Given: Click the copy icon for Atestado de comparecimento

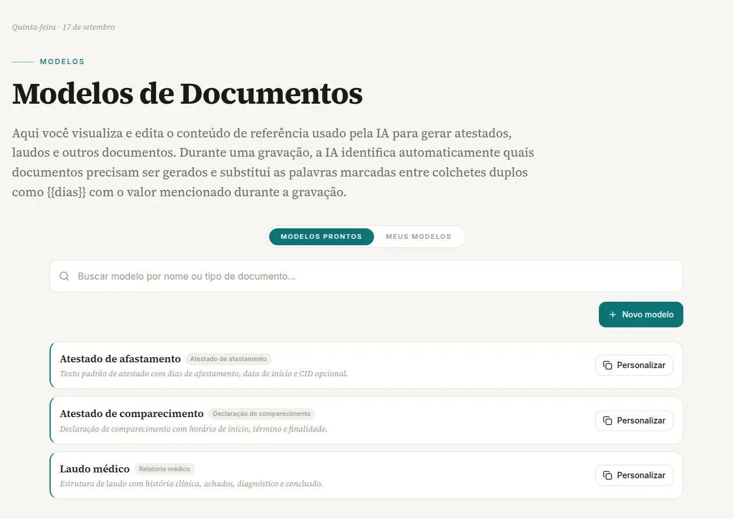Looking at the screenshot, I should (608, 421).
